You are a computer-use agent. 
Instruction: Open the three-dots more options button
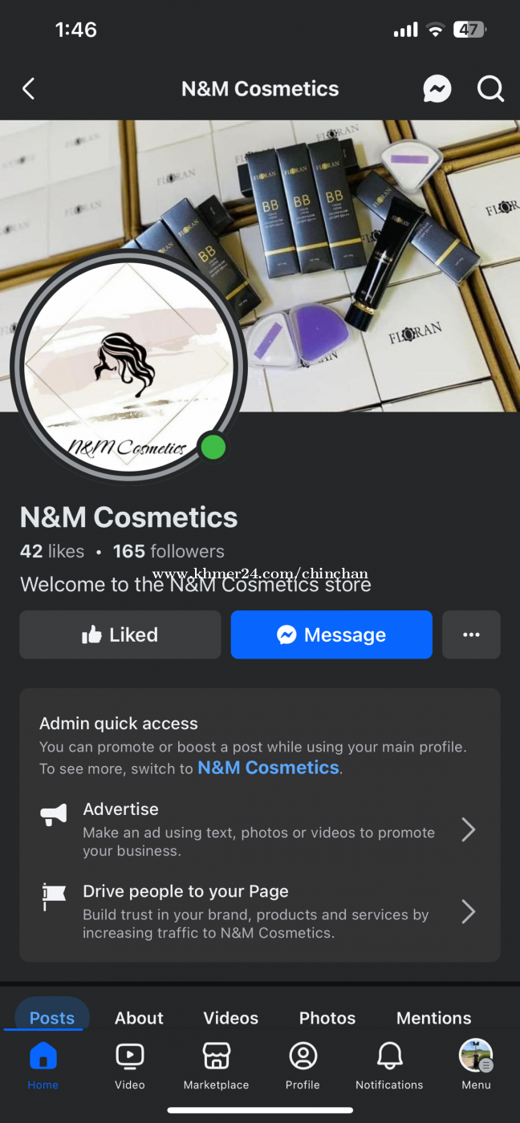coord(471,634)
